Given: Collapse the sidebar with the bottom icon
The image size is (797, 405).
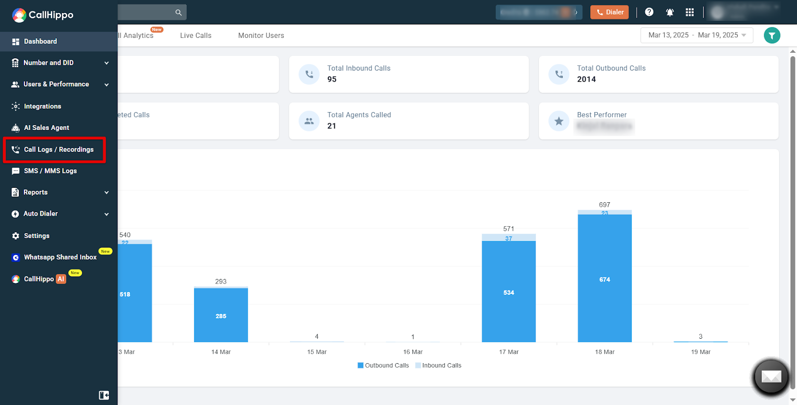Looking at the screenshot, I should coord(104,396).
